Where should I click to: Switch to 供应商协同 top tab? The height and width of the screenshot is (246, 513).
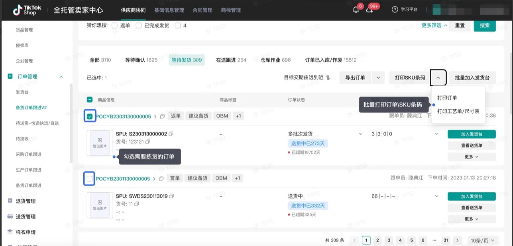coord(133,10)
